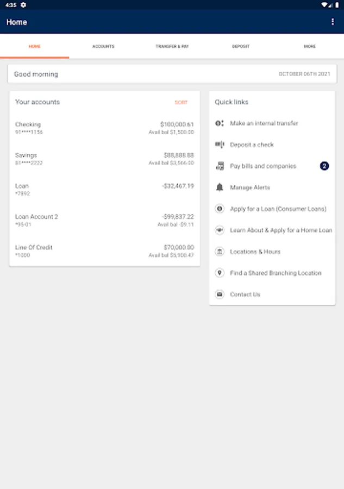Click the Deposit a check icon
Image resolution: width=344 pixels, height=489 pixels.
220,145
